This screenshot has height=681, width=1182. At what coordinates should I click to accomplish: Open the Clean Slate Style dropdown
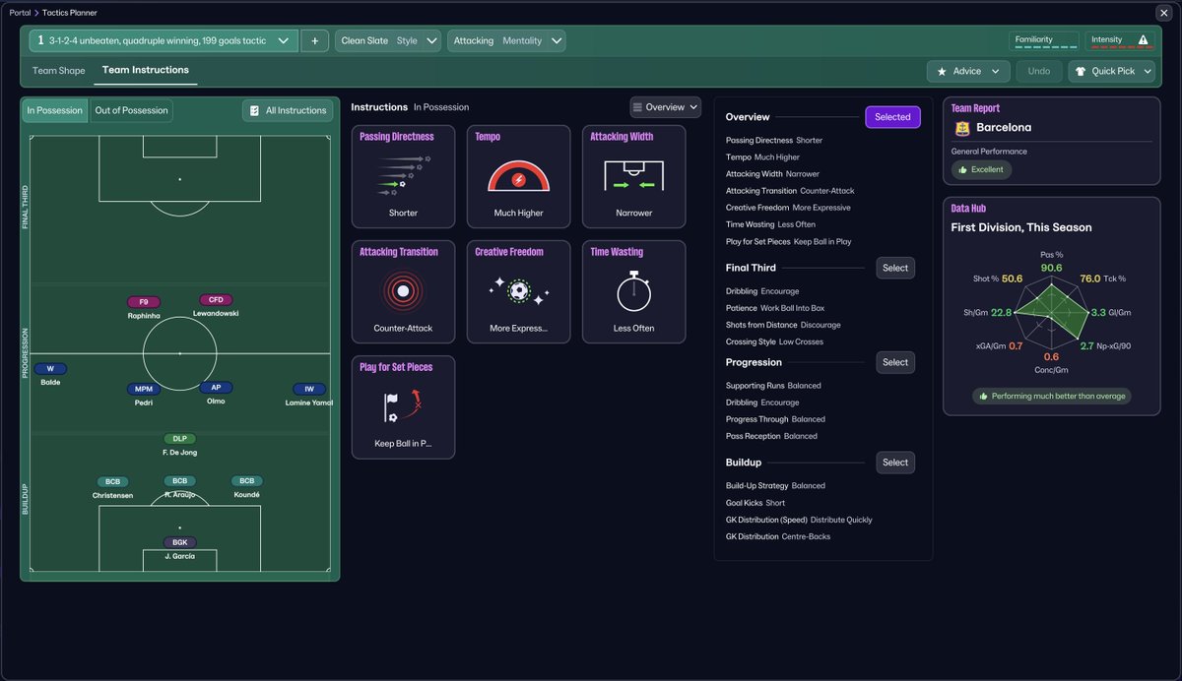(x=388, y=41)
